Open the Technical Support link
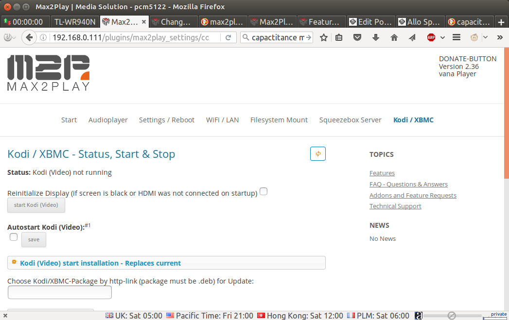Image resolution: width=509 pixels, height=320 pixels. 395,206
